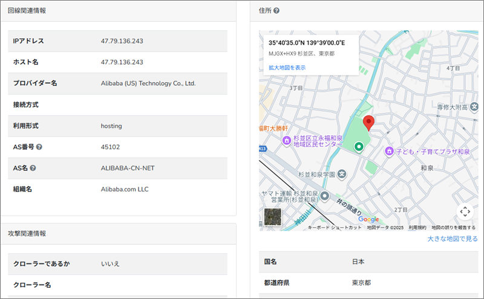Click the help icon beside AS名
484x299 pixels.
point(33,168)
